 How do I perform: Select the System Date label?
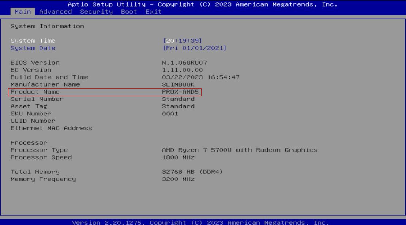pyautogui.click(x=33, y=48)
